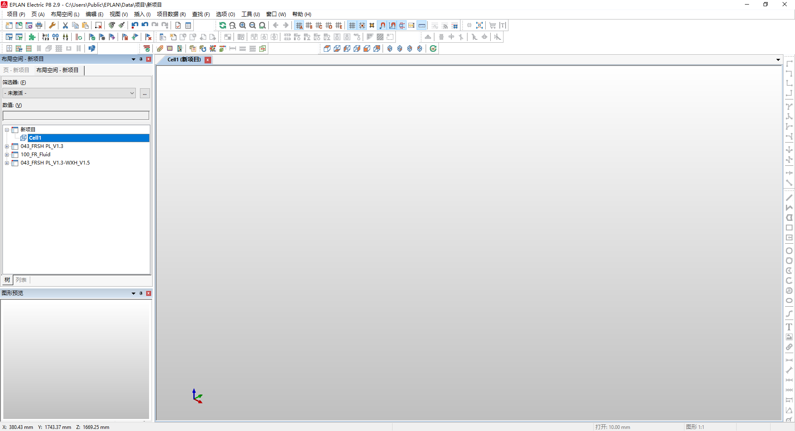Collapse the 新项目 tree node
This screenshot has height=431, width=795.
pos(7,130)
